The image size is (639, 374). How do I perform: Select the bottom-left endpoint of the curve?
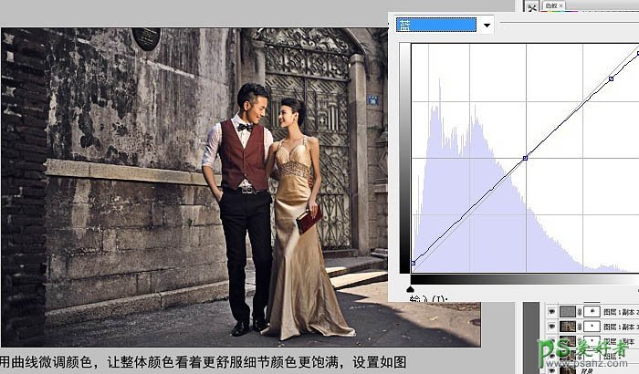pos(414,263)
